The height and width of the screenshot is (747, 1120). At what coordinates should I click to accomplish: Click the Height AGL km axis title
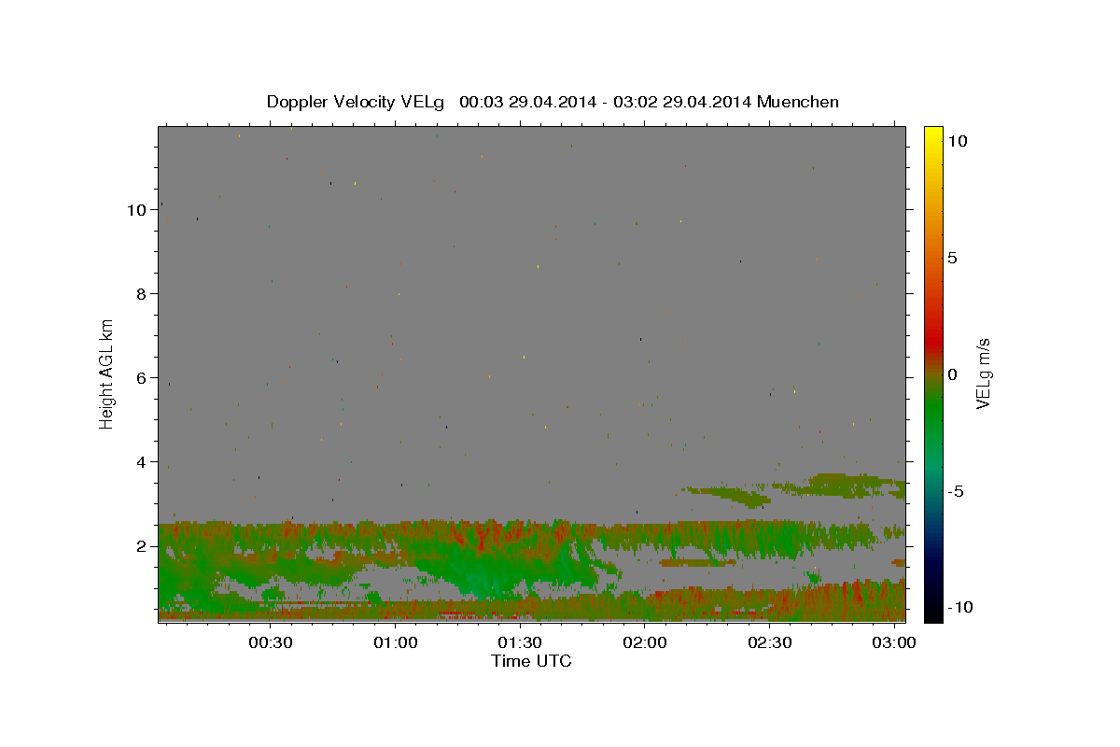pyautogui.click(x=106, y=373)
